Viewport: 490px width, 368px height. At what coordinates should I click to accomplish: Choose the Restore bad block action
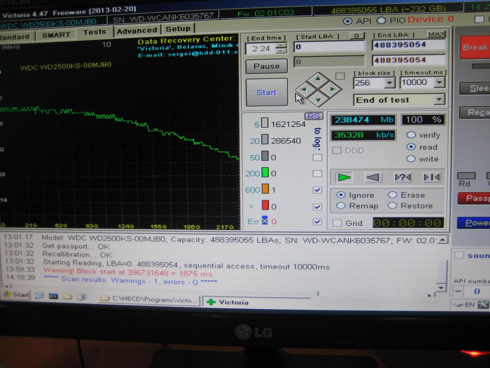pyautogui.click(x=392, y=205)
